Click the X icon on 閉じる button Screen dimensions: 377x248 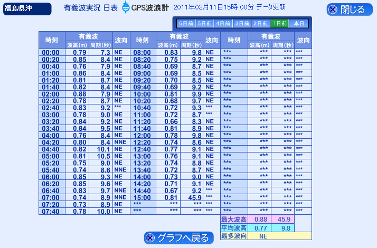click(x=333, y=9)
